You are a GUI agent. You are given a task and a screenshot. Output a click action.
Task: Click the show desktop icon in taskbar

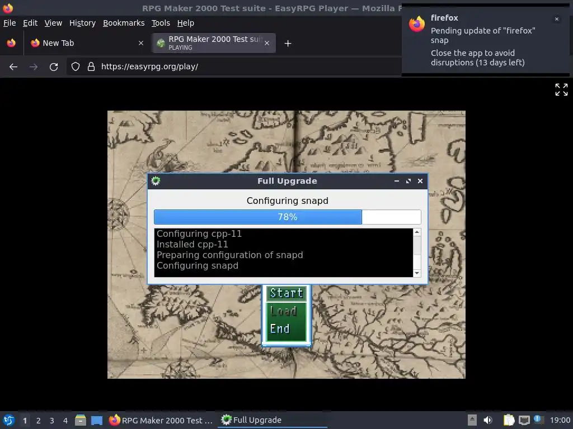97,420
